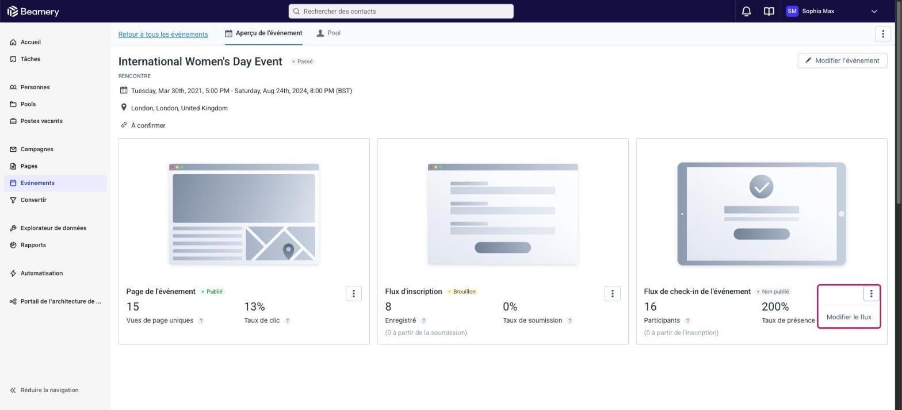Click the location pin icon
The width and height of the screenshot is (902, 410).
click(124, 108)
